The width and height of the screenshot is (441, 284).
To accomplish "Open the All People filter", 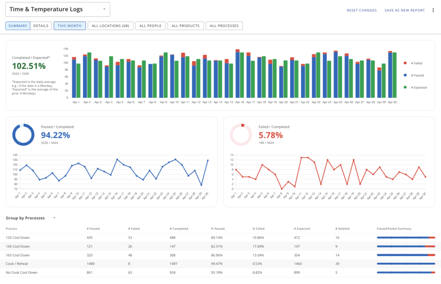I will coord(150,26).
